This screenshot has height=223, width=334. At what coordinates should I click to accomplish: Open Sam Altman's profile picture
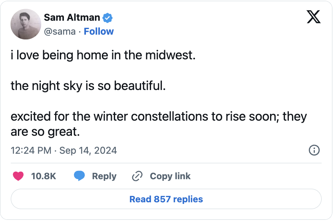pyautogui.click(x=26, y=24)
